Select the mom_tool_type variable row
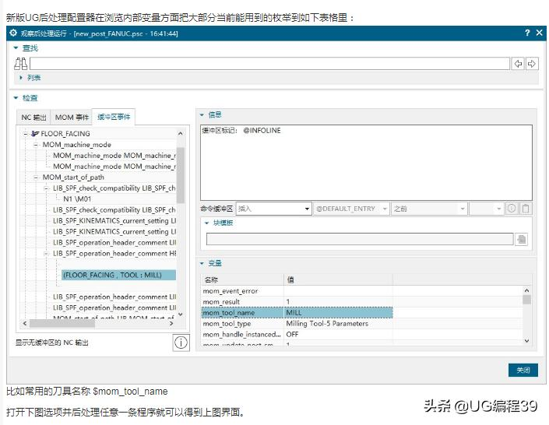 point(297,323)
